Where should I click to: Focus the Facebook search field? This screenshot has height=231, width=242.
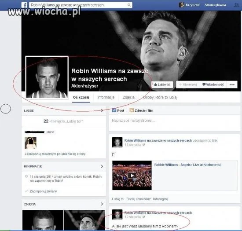(81, 5)
